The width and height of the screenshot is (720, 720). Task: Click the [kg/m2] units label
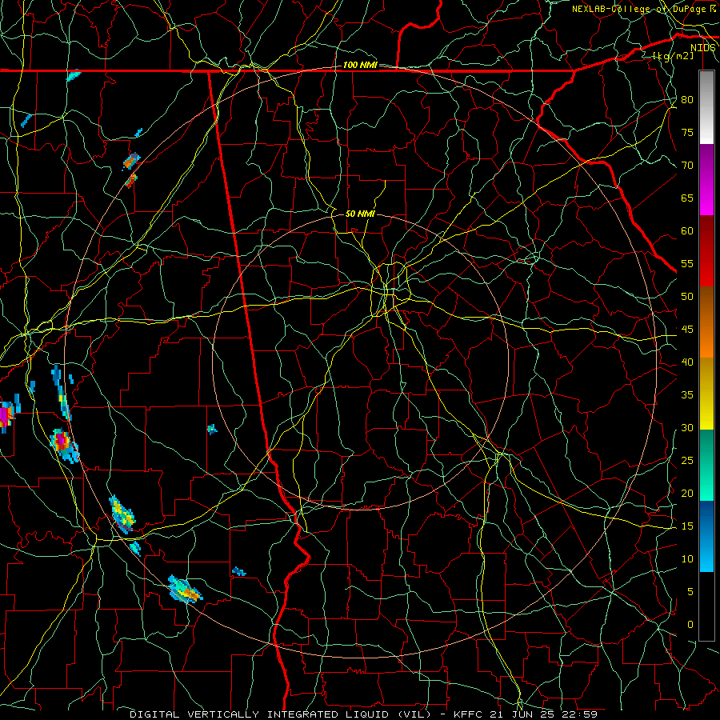coord(673,56)
